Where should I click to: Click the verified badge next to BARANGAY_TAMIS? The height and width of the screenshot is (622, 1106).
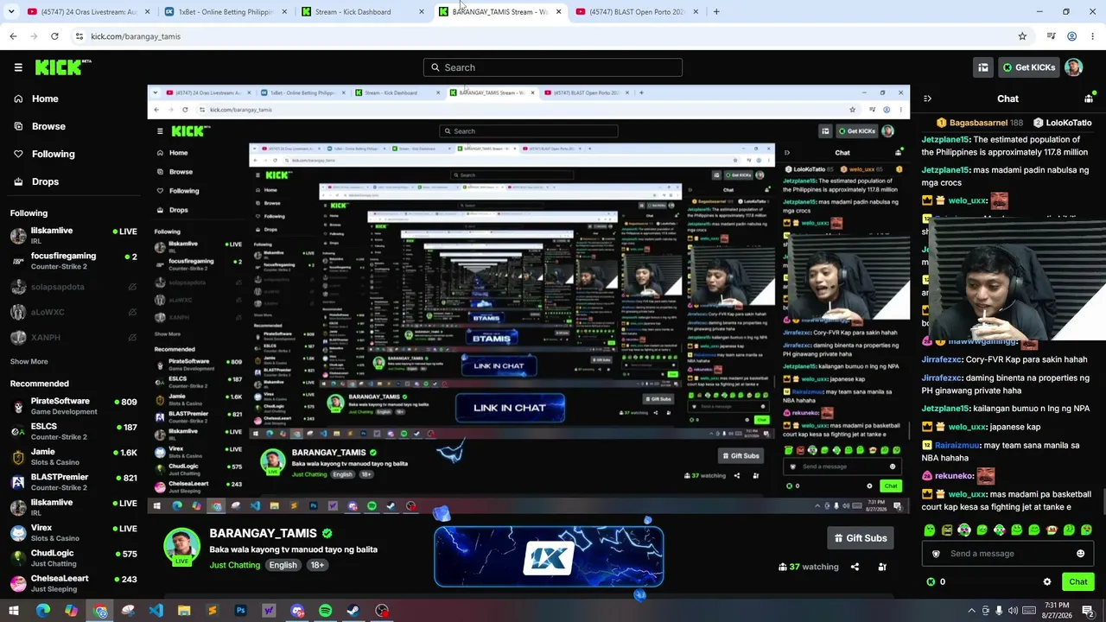point(327,533)
